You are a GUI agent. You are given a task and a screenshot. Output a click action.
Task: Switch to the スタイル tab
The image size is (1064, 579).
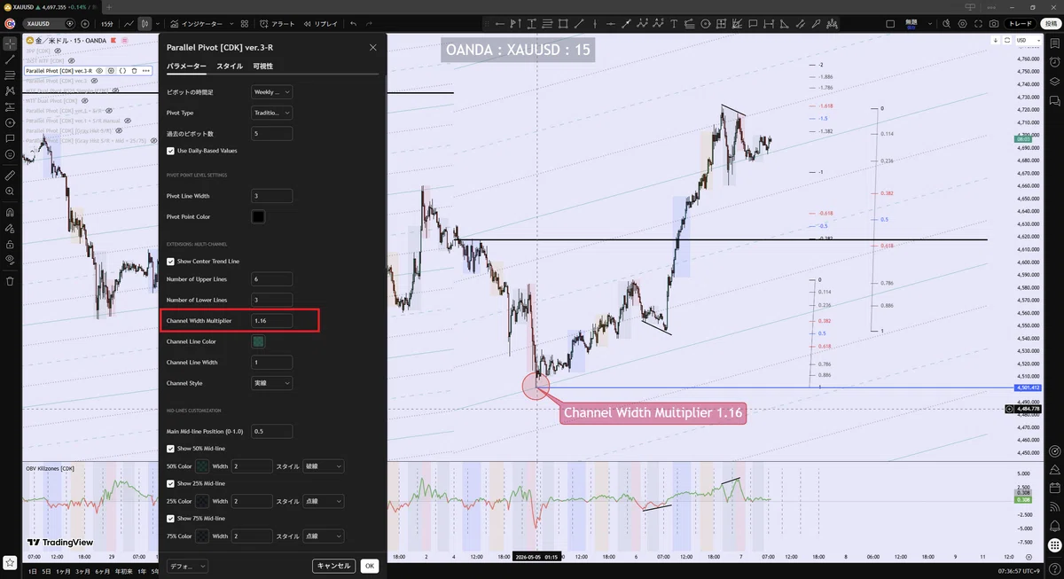pos(230,66)
